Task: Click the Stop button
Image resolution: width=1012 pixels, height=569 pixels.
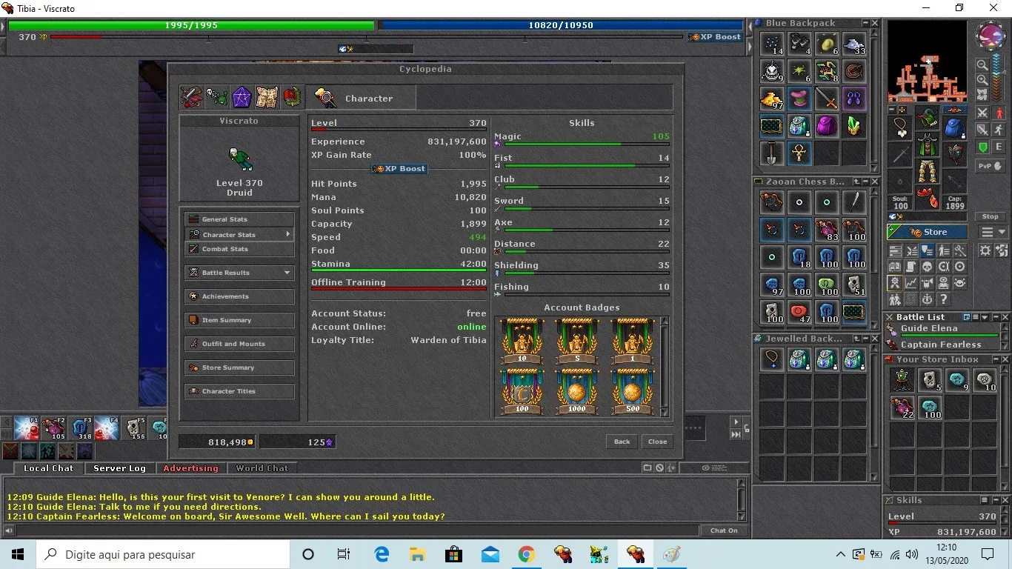Action: 991,216
